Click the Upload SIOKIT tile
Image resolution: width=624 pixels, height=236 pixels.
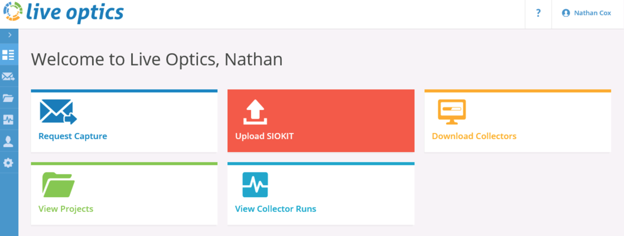pos(321,121)
